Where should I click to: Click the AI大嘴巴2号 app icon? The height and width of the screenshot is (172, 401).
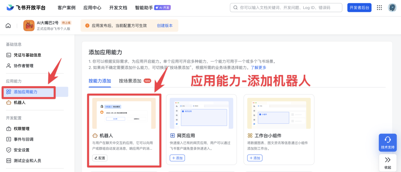click(29, 26)
